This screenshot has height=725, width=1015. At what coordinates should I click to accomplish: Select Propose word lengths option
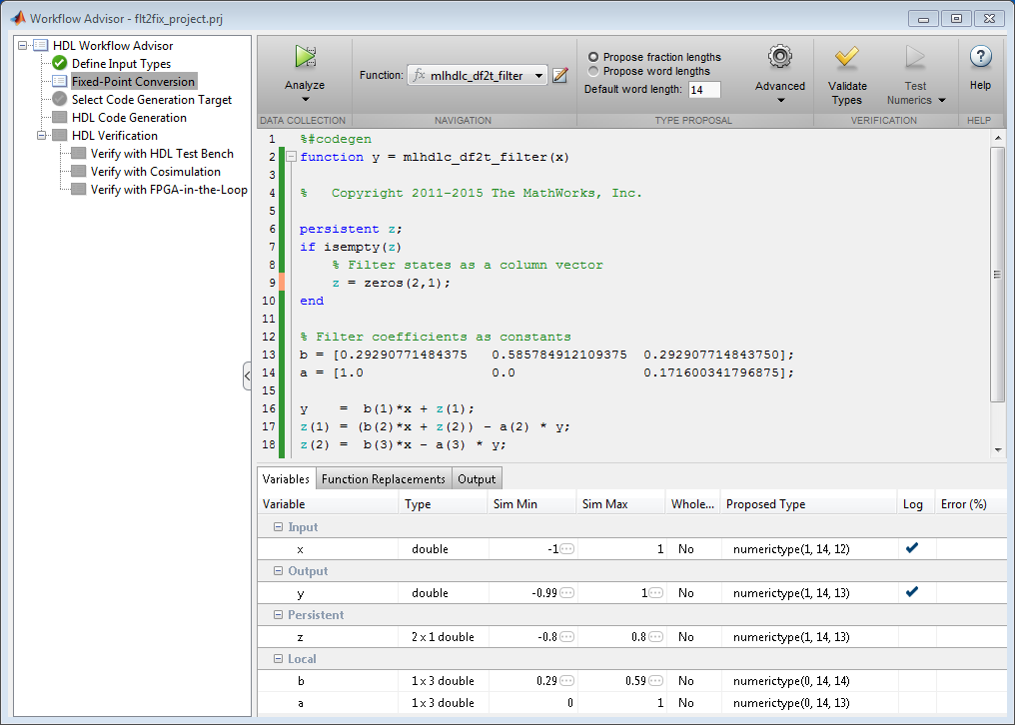point(594,71)
